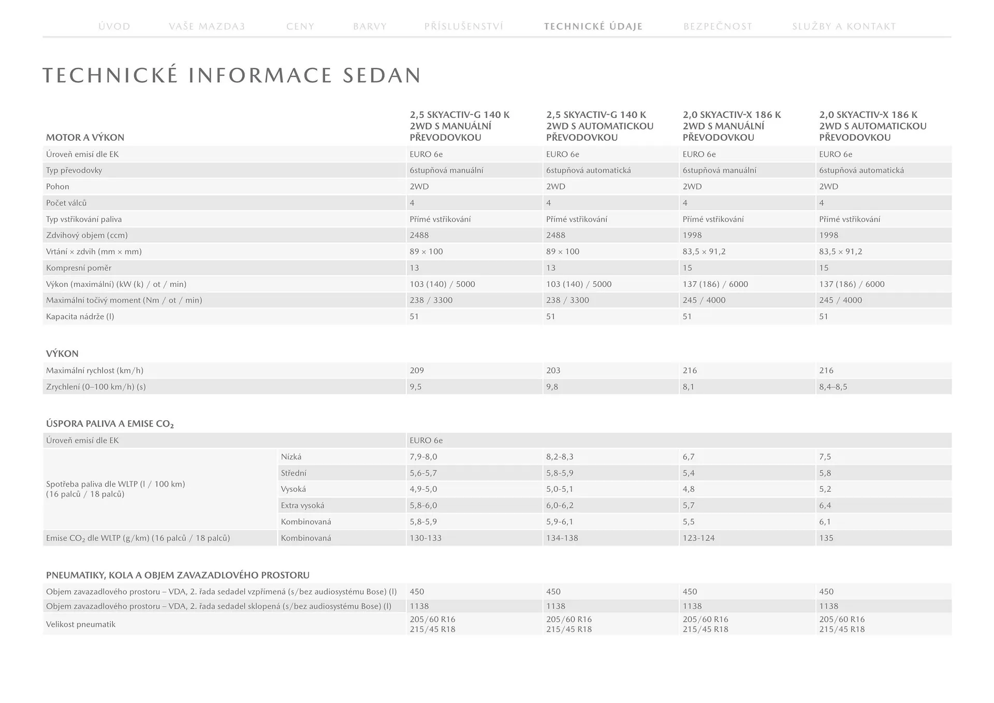This screenshot has height=703, width=994.
Task: Open the ÚVOD navigation tab
Action: 114,26
